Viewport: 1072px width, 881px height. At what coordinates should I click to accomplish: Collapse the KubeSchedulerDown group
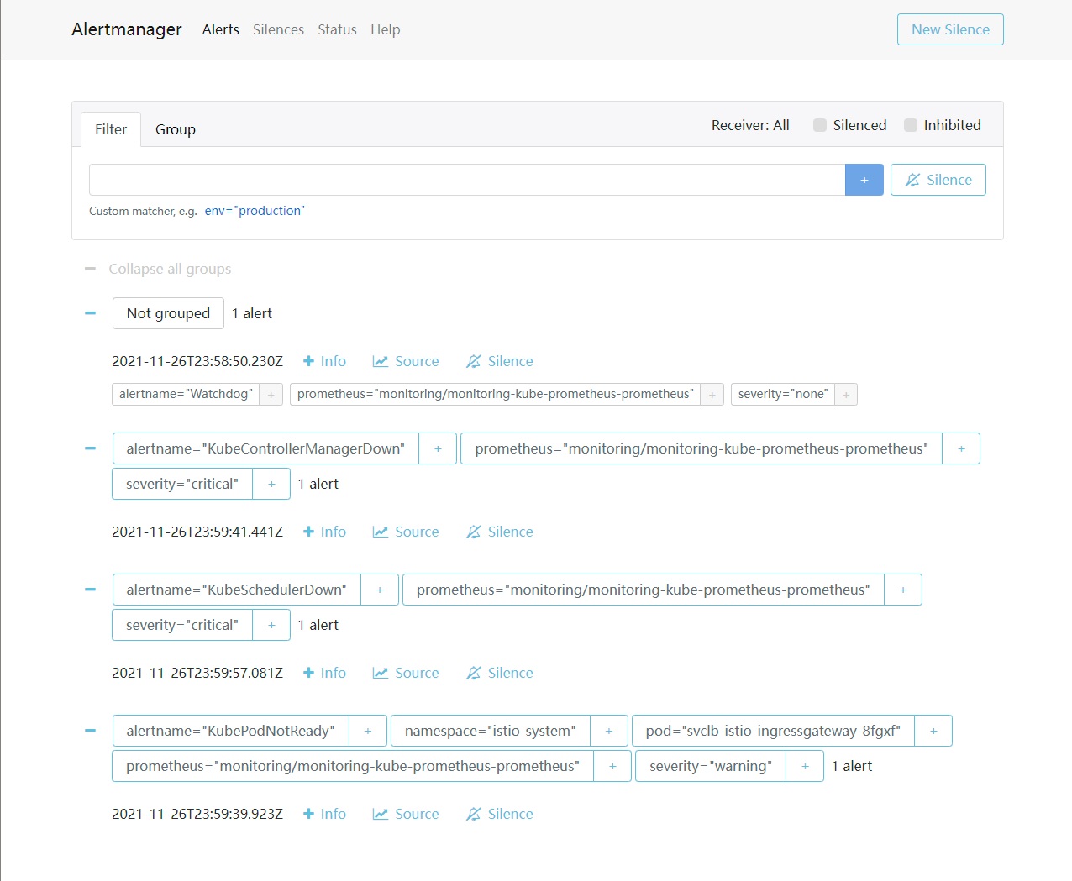(91, 590)
